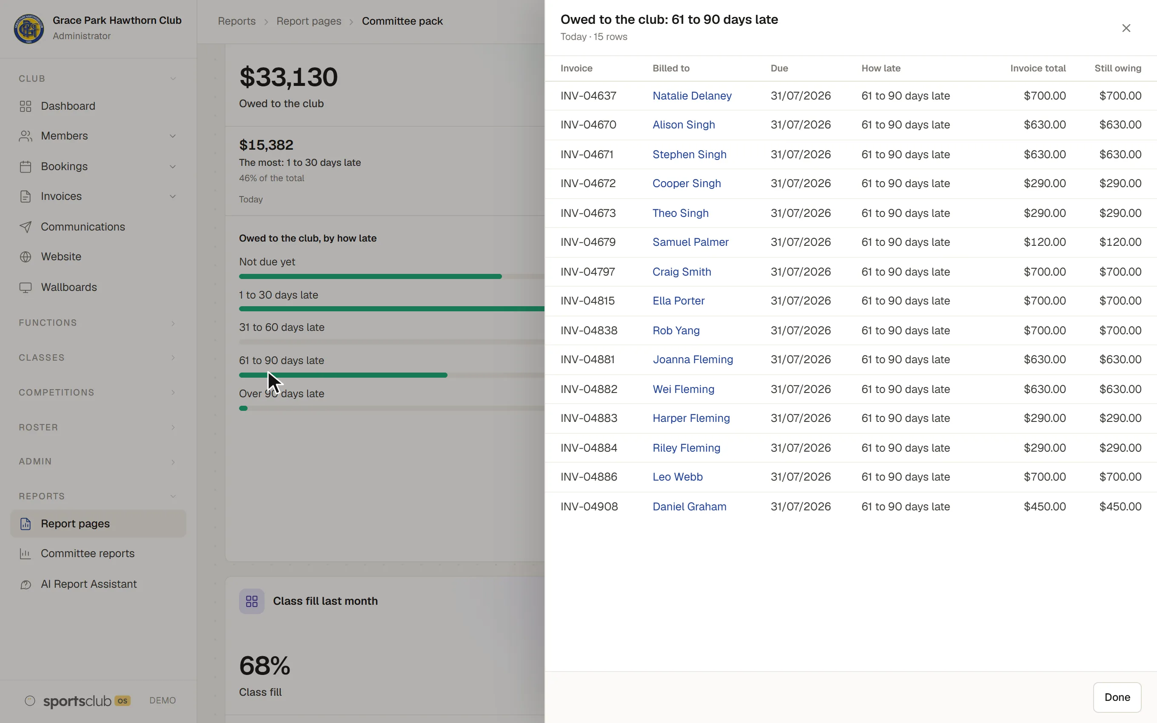
Task: Collapse the REPORTS sidebar section
Action: 97,496
